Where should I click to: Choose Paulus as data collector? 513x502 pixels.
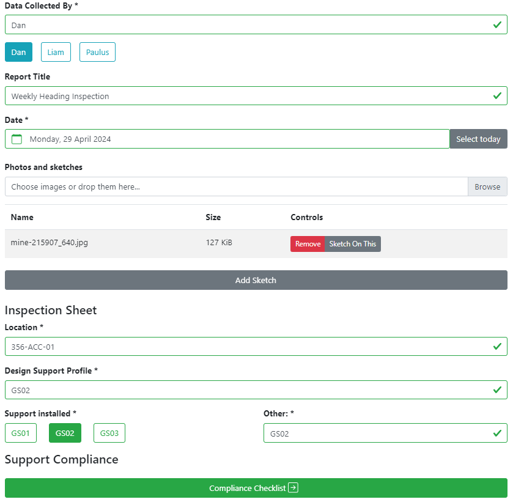pyautogui.click(x=97, y=52)
